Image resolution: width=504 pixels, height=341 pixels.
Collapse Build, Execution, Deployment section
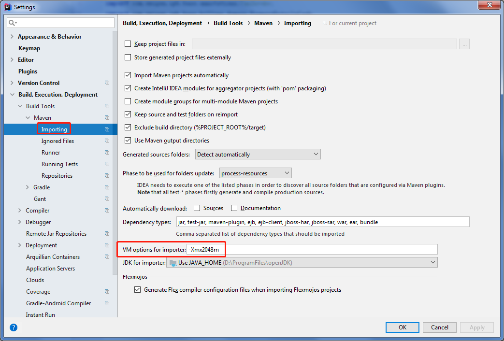[x=12, y=95]
